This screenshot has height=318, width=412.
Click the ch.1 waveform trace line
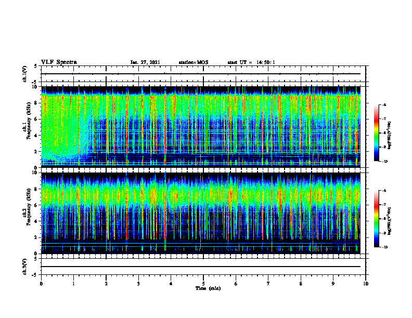coord(201,74)
